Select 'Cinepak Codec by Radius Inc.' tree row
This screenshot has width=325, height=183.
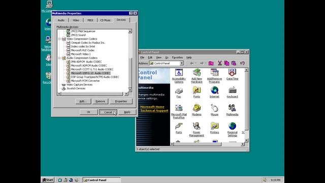88,43
